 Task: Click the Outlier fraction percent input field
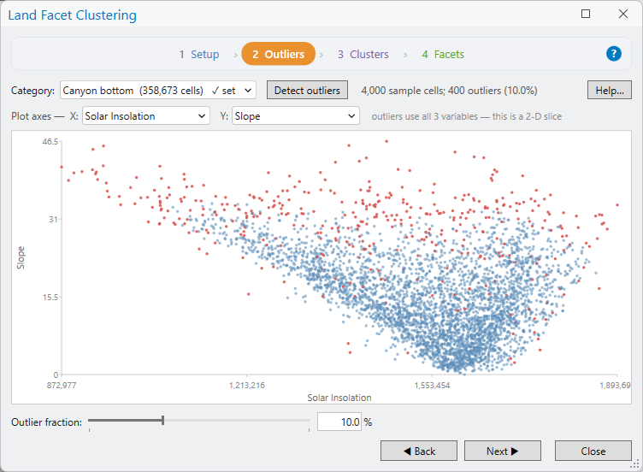(339, 422)
